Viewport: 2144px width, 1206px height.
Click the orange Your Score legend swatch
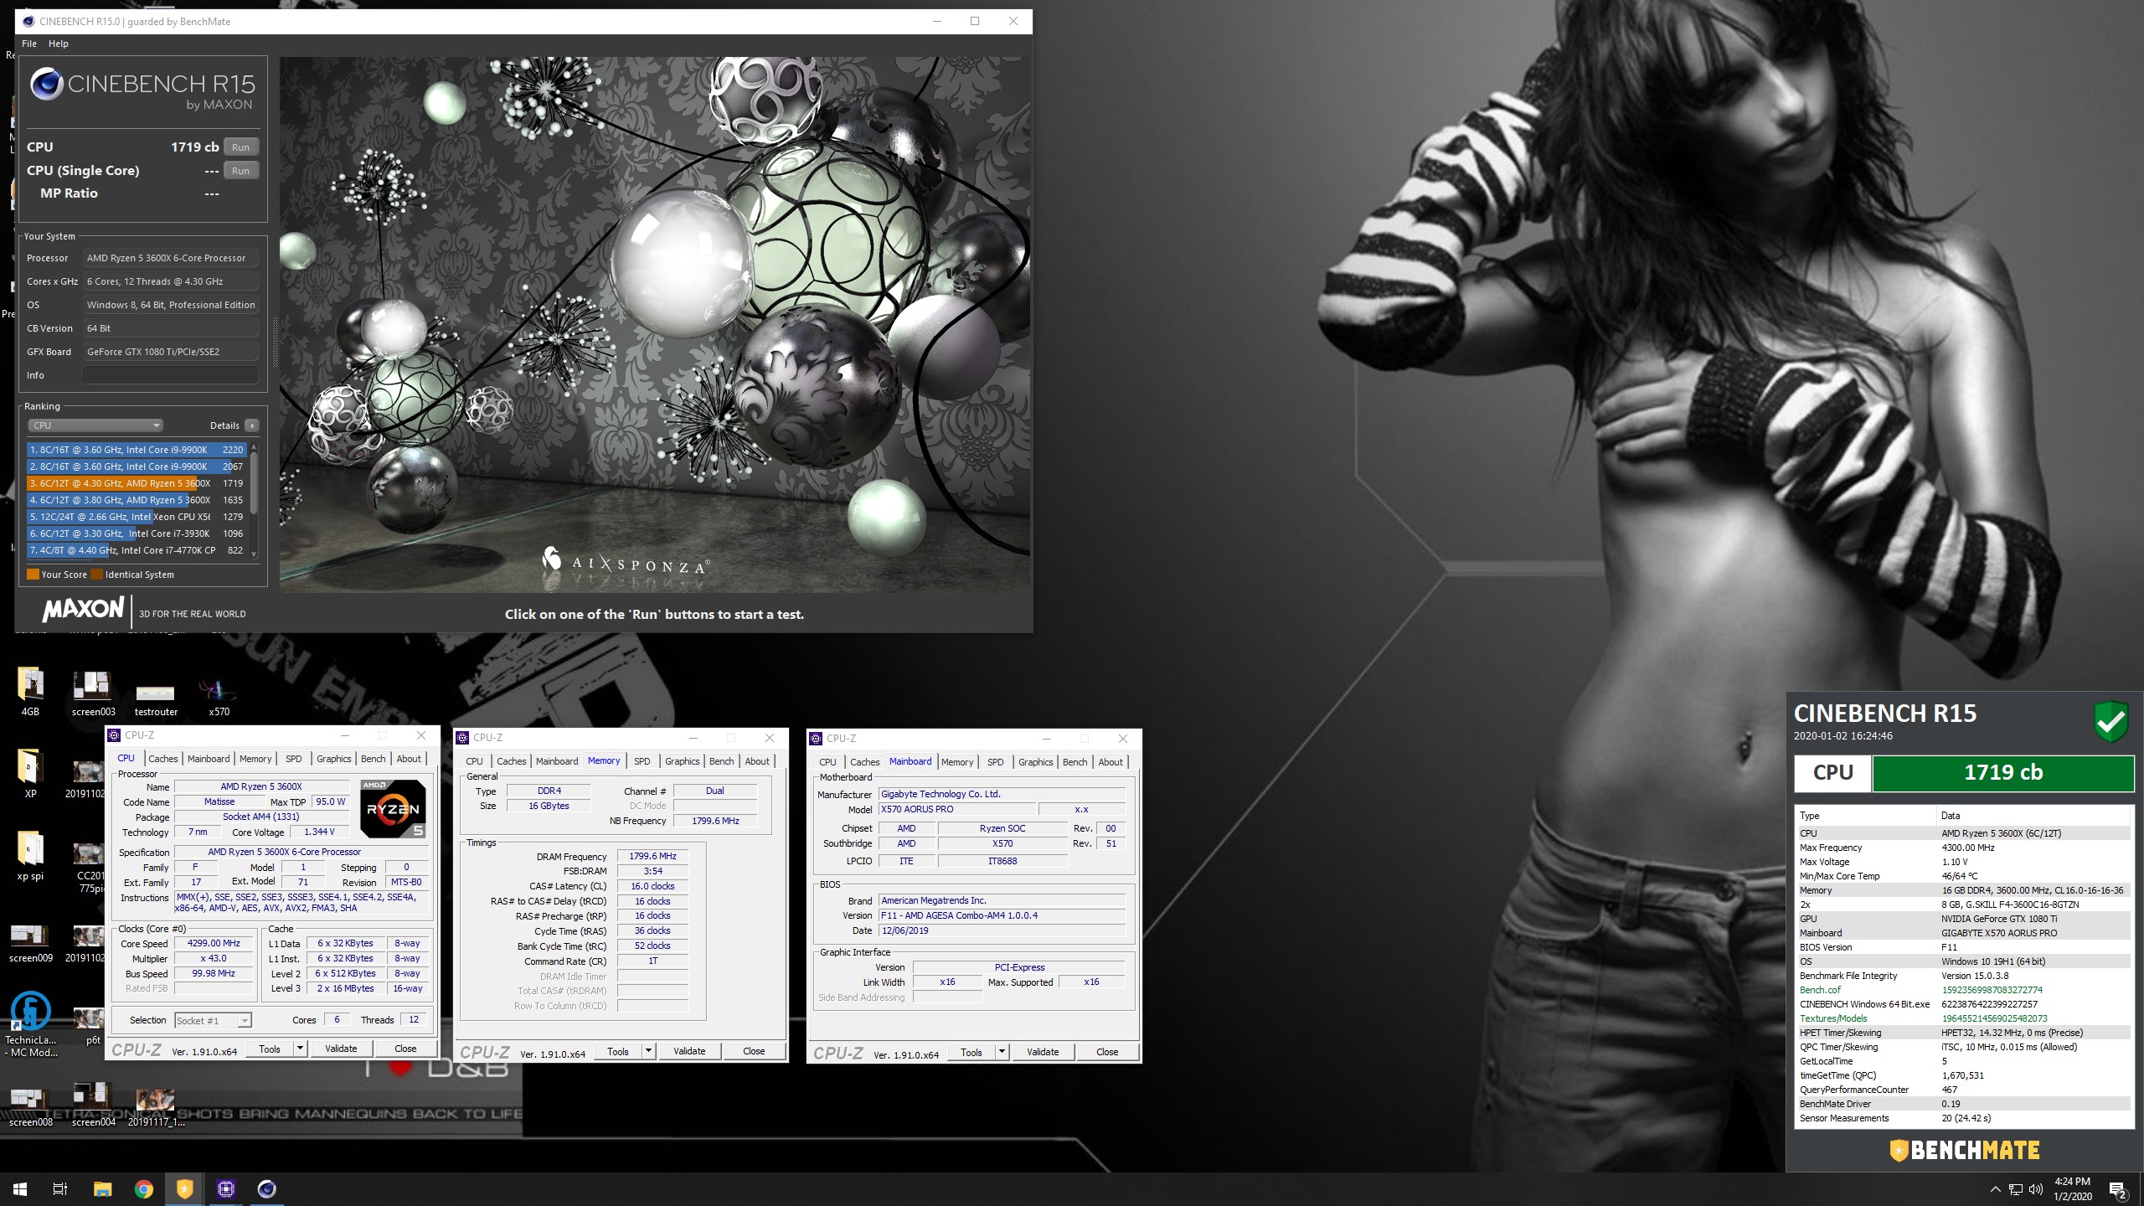click(33, 575)
